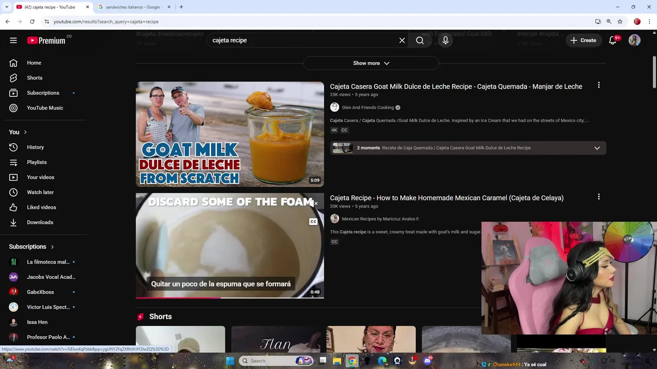This screenshot has height=369, width=657.
Task: Click the address bar URL
Action: coord(106,22)
